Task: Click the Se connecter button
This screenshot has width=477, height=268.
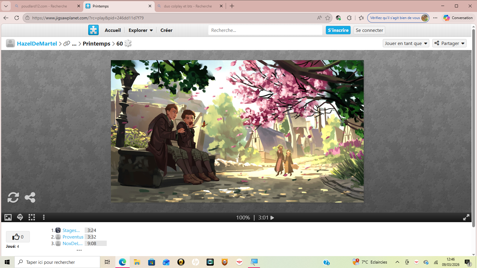Action: point(369,30)
